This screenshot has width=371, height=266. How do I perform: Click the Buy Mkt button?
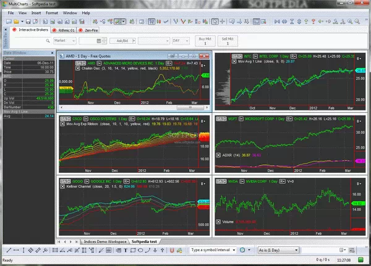click(205, 41)
